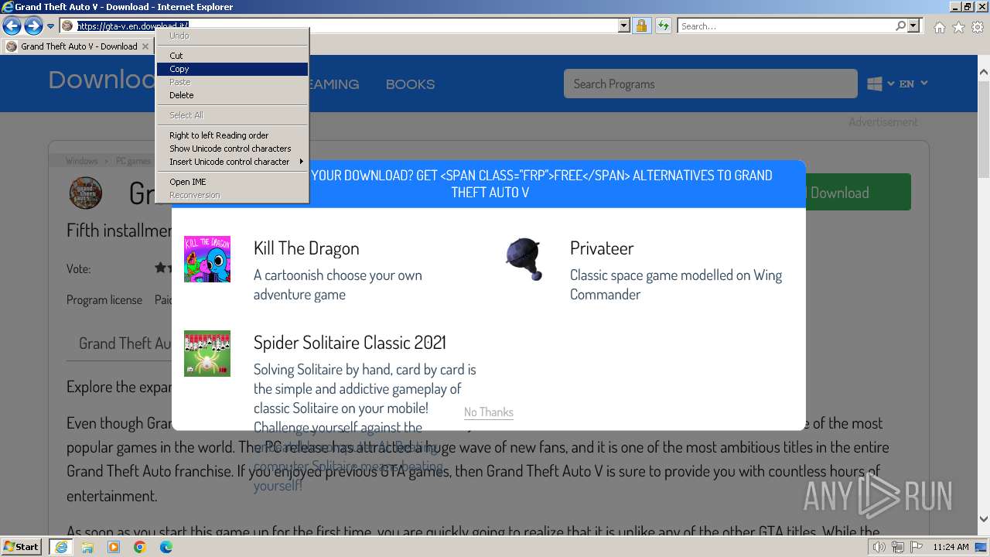The width and height of the screenshot is (990, 557).
Task: Expand Insert Unicode control character submenu
Action: click(232, 162)
